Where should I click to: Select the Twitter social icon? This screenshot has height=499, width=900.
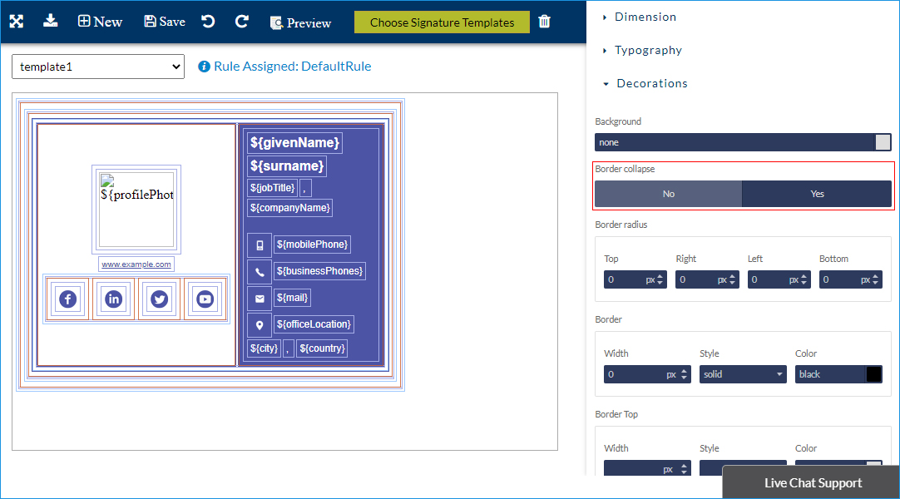point(160,299)
